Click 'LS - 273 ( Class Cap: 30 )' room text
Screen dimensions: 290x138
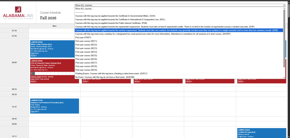39,109
